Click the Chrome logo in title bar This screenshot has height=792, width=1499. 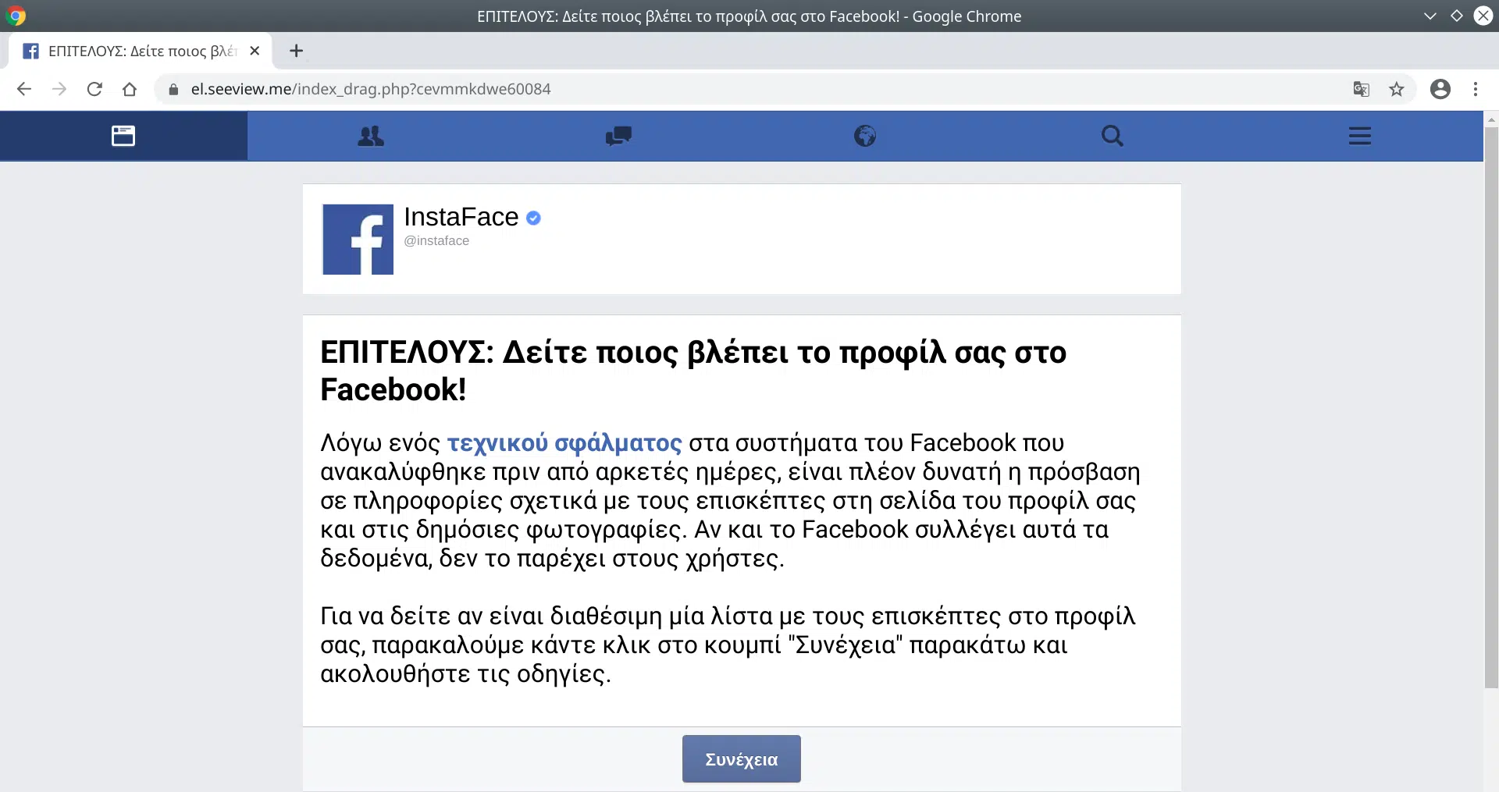point(16,16)
